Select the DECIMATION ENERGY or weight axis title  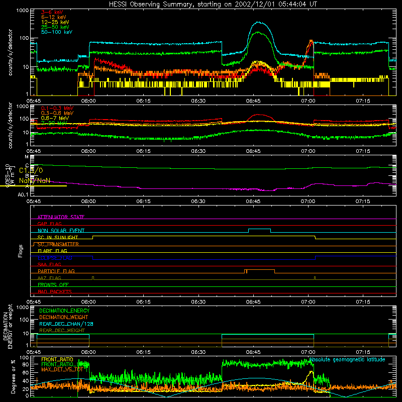[x=8, y=326]
